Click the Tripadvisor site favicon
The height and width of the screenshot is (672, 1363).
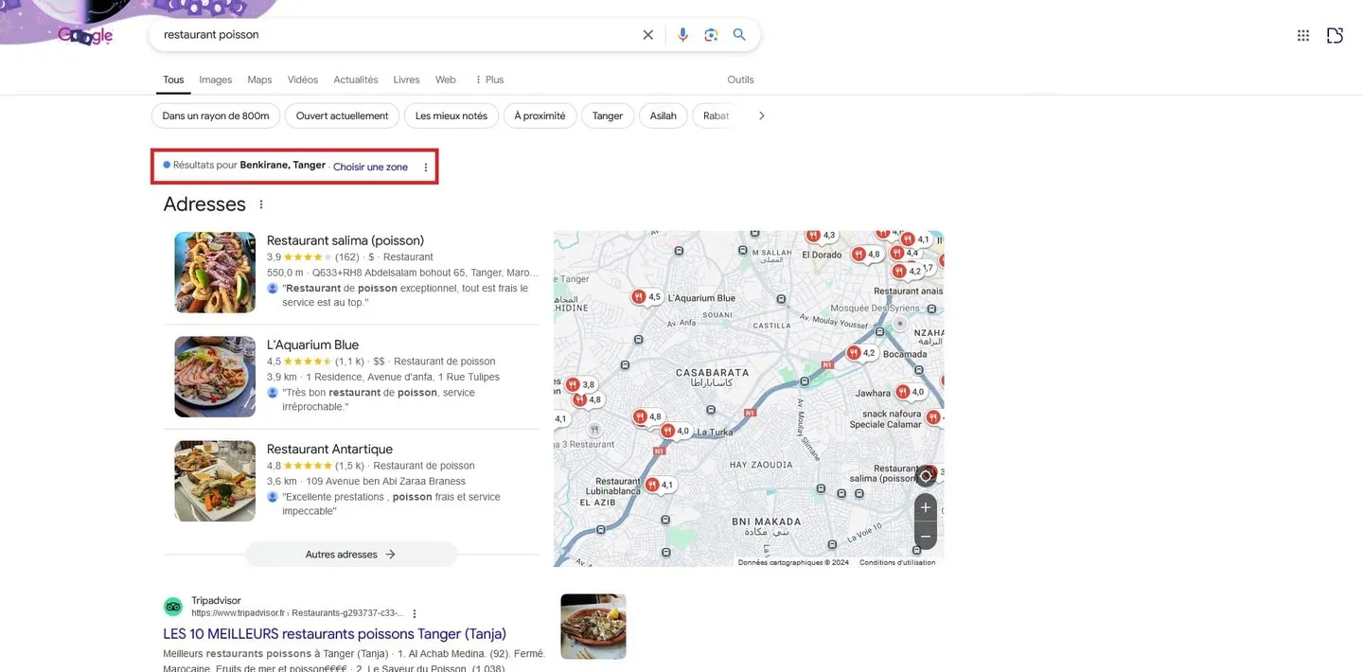point(173,607)
